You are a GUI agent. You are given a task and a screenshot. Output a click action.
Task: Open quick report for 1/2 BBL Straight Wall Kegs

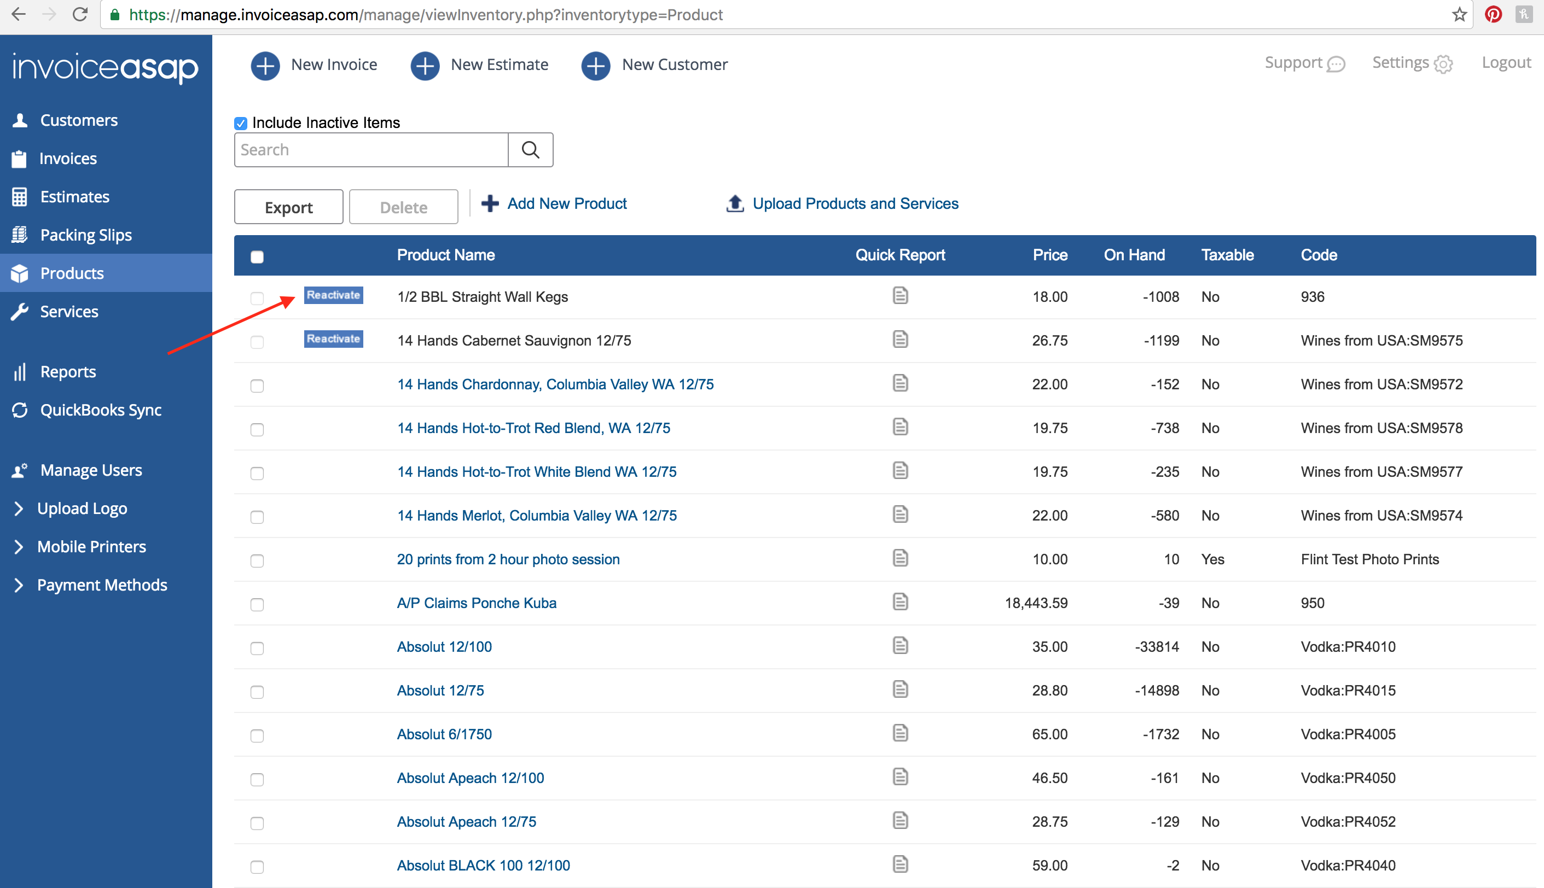[x=900, y=296]
